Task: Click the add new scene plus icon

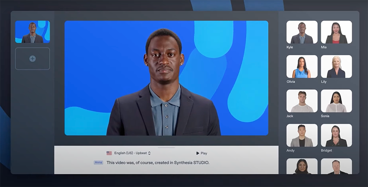Action: point(32,59)
